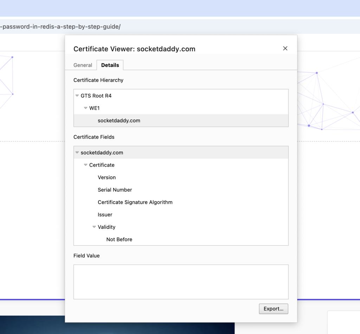360x334 pixels.
Task: Collapse the WE1 hierarchy node
Action: (86, 108)
